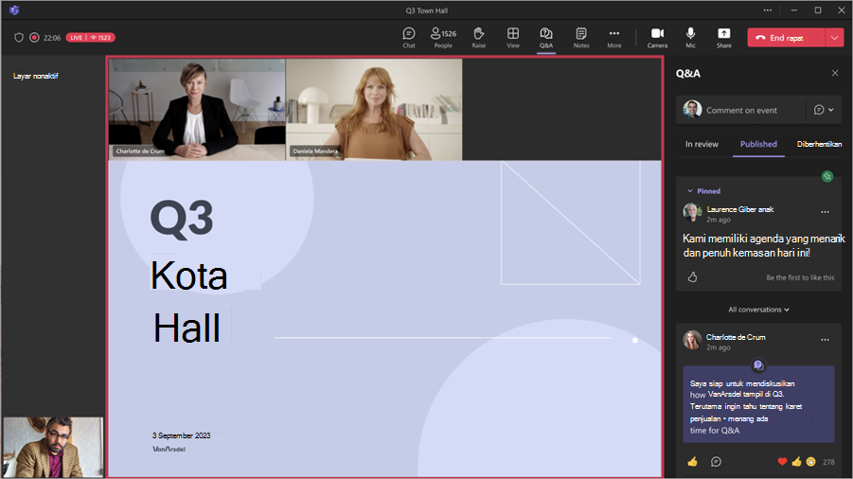Select Daniela Mandera's video tile
This screenshot has height=479, width=853.
pyautogui.click(x=374, y=109)
